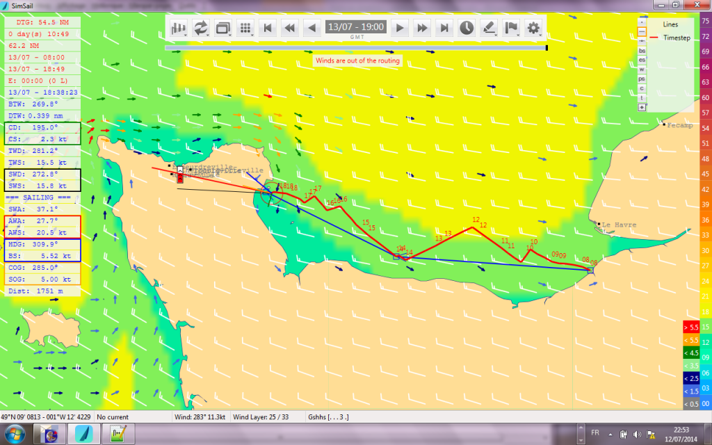Open the pencil edit tool in the toolbar
Screen dimensions: 712x445
[x=489, y=28]
